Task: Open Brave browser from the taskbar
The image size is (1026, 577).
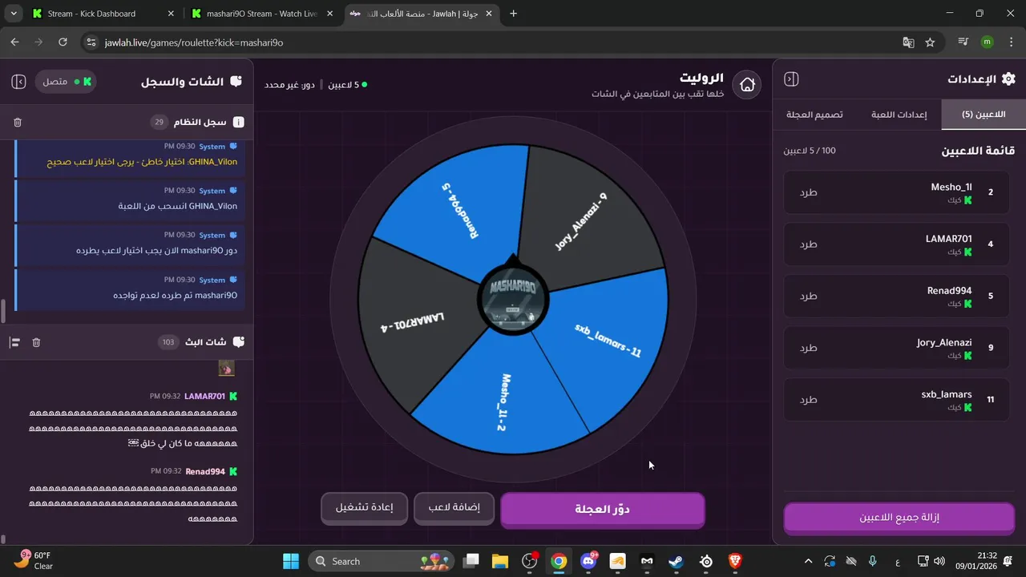Action: 735,561
